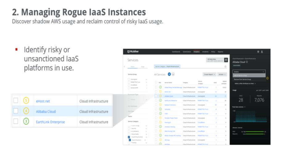Switch to the grey alternate view icon
Image resolution: width=282 pixels, height=159 pixels.
[x=173, y=74]
